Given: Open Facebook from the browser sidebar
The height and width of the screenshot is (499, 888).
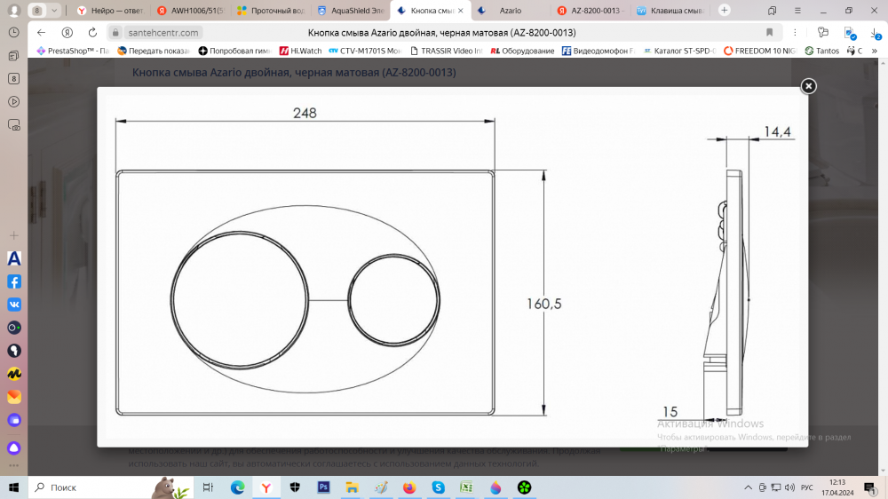Looking at the screenshot, I should (x=14, y=281).
